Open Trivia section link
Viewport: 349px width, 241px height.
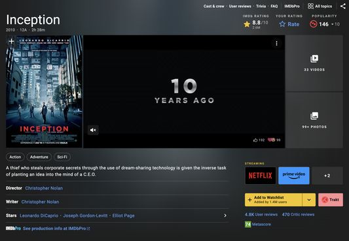point(261,7)
